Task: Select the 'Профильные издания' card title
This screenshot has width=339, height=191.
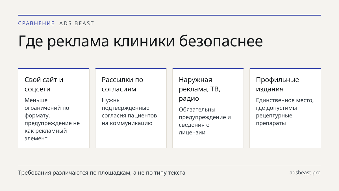Action: 277,84
